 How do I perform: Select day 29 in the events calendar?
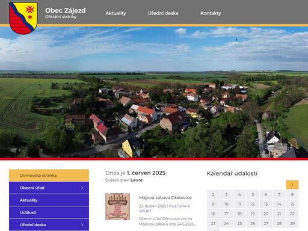pyautogui.click(x=292, y=223)
